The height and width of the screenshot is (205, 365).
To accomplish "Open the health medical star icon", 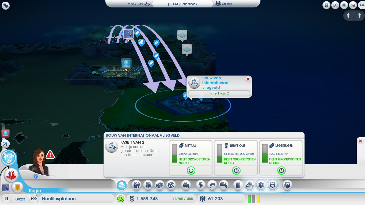I will (261, 185).
